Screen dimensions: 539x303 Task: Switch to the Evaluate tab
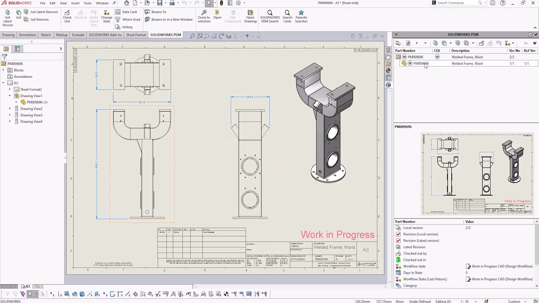[78, 35]
